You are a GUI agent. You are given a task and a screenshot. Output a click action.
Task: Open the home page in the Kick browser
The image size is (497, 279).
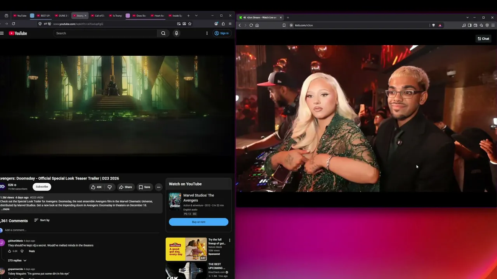(257, 25)
